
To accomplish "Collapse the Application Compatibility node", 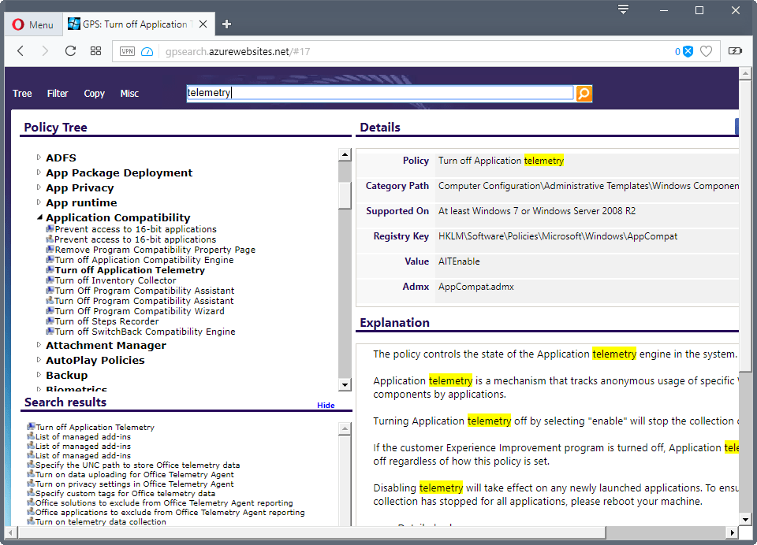I will click(39, 217).
